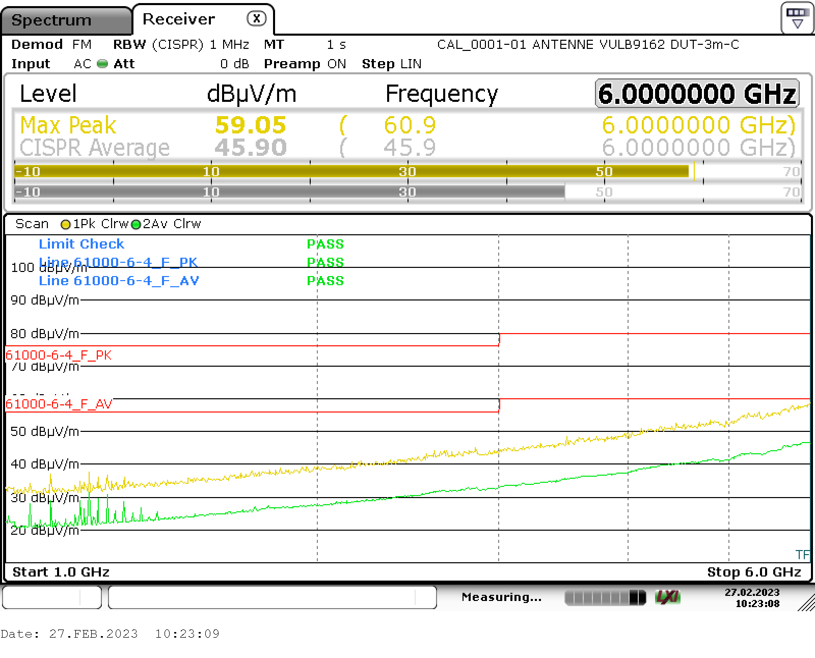
Task: Click the Scan label above the diagram
Action: pos(32,224)
